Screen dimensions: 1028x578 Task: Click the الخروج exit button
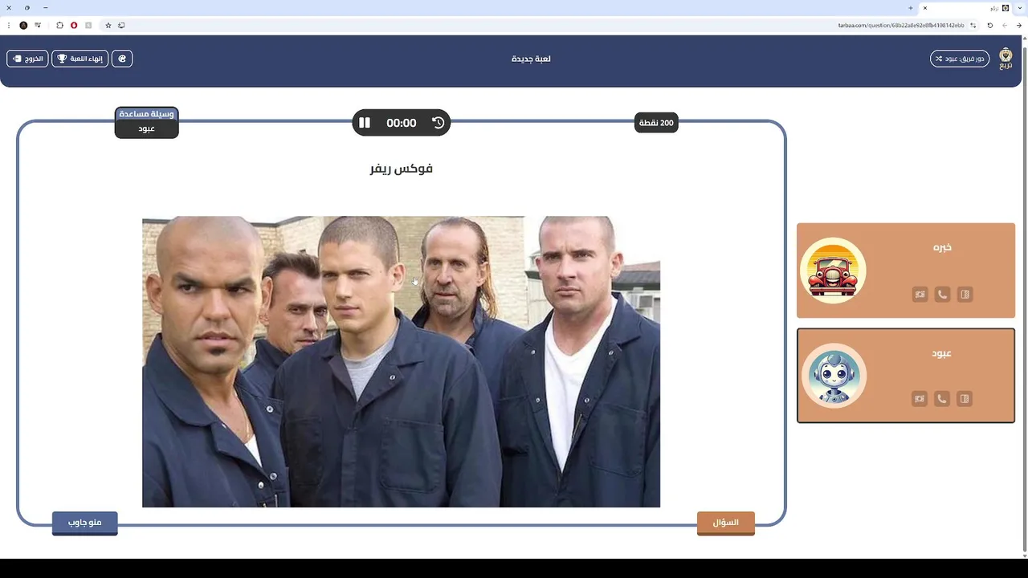pos(27,59)
